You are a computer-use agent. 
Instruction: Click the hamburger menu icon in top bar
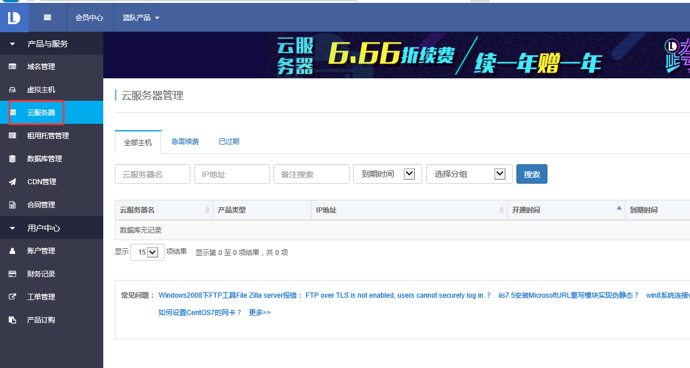tap(47, 17)
